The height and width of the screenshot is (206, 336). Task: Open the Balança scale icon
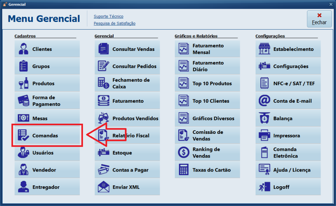click(x=264, y=118)
